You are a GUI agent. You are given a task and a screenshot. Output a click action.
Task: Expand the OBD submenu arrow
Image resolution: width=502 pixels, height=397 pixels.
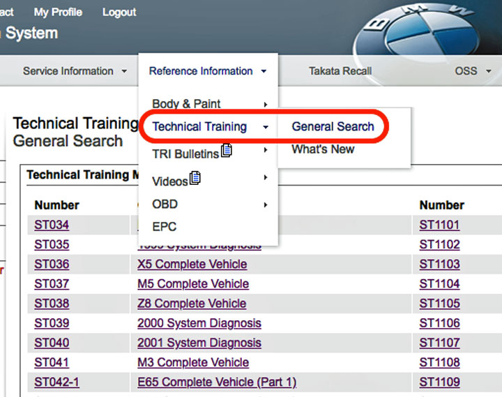tap(266, 204)
